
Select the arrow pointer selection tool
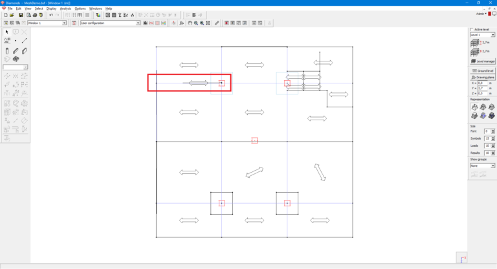[x=6, y=32]
